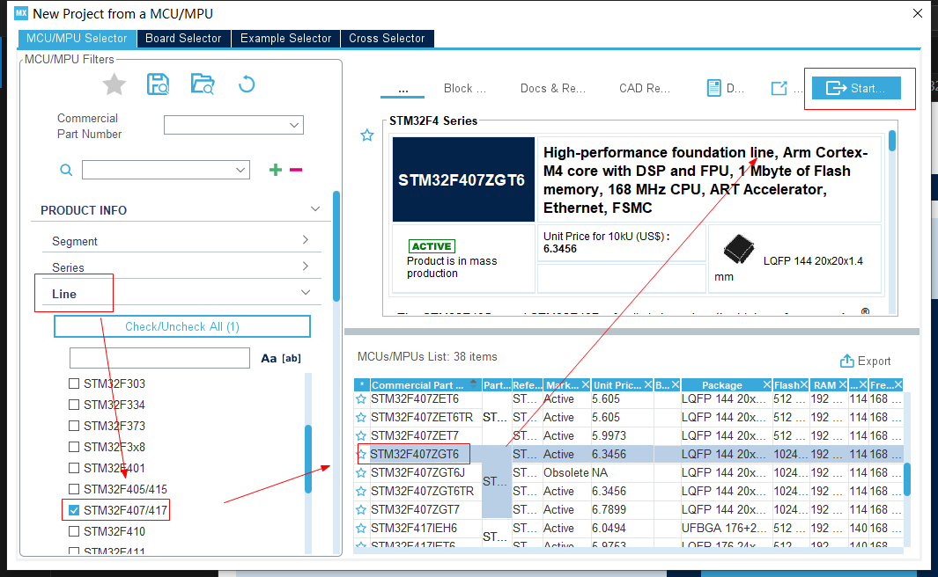Viewport: 938px width, 577px height.
Task: Star the STM32F407ZET6TR row
Action: pos(361,418)
